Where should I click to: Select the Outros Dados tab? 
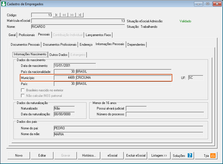click(58, 55)
